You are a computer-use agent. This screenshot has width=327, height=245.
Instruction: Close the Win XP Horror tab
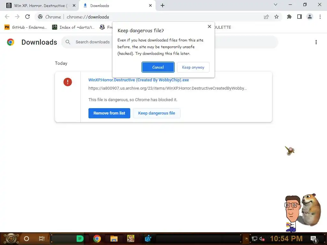click(74, 6)
